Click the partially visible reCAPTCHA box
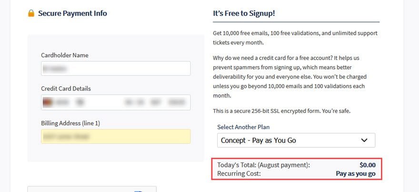 pos(92,189)
